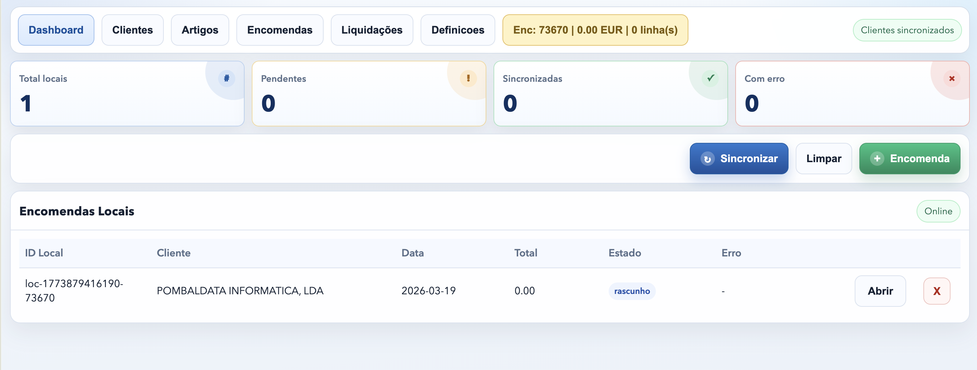Screen dimensions: 977x370
Task: Click the Clientes sincronizados status pill
Action: coord(907,30)
